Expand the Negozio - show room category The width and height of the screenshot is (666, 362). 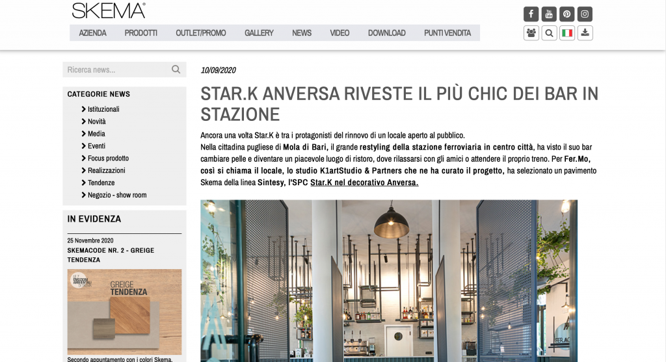[x=117, y=195]
